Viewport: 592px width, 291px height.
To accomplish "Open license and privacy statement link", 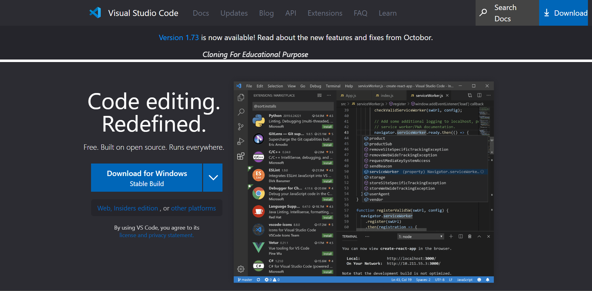I will pos(156,235).
